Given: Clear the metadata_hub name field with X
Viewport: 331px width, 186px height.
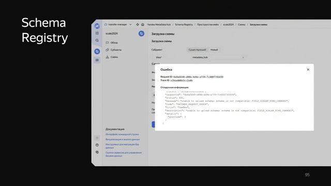Looking at the screenshot, I should point(243,57).
